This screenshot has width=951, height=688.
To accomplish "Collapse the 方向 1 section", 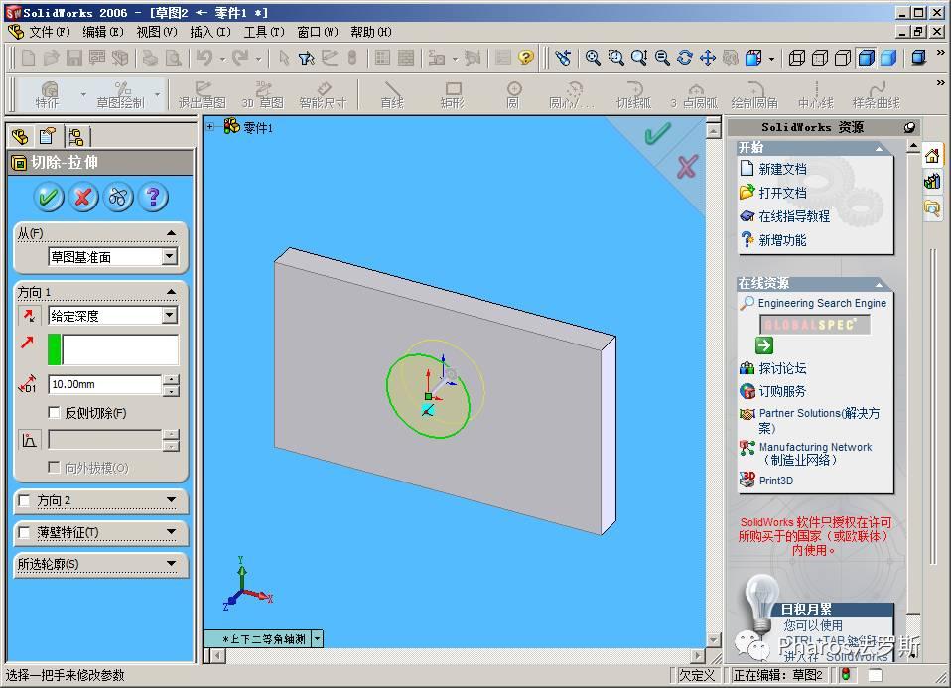I will (172, 292).
